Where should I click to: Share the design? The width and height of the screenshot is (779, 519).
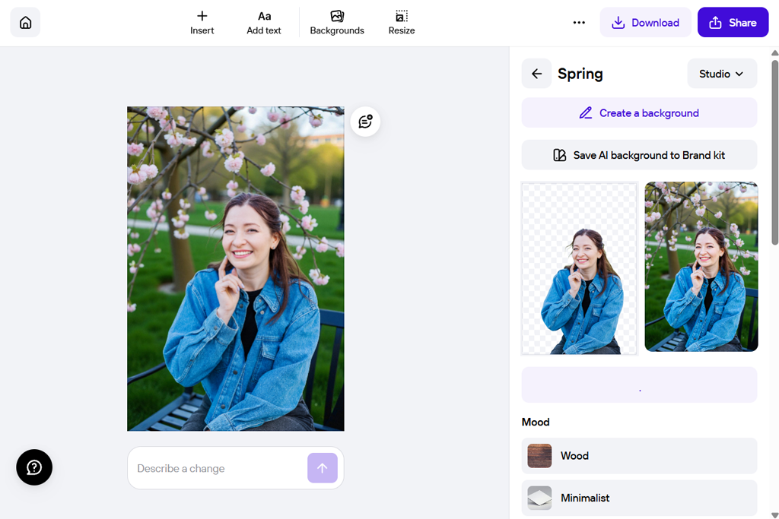[x=733, y=22]
